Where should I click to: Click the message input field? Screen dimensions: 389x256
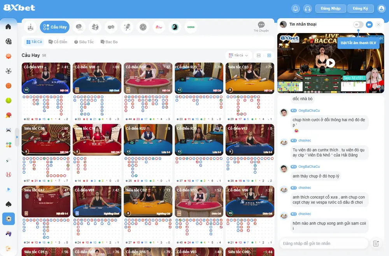324,243
